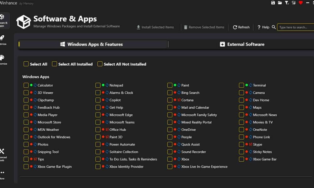The image size is (314, 188).
Task: Check the Select All Installed checkbox
Action: pos(54,64)
